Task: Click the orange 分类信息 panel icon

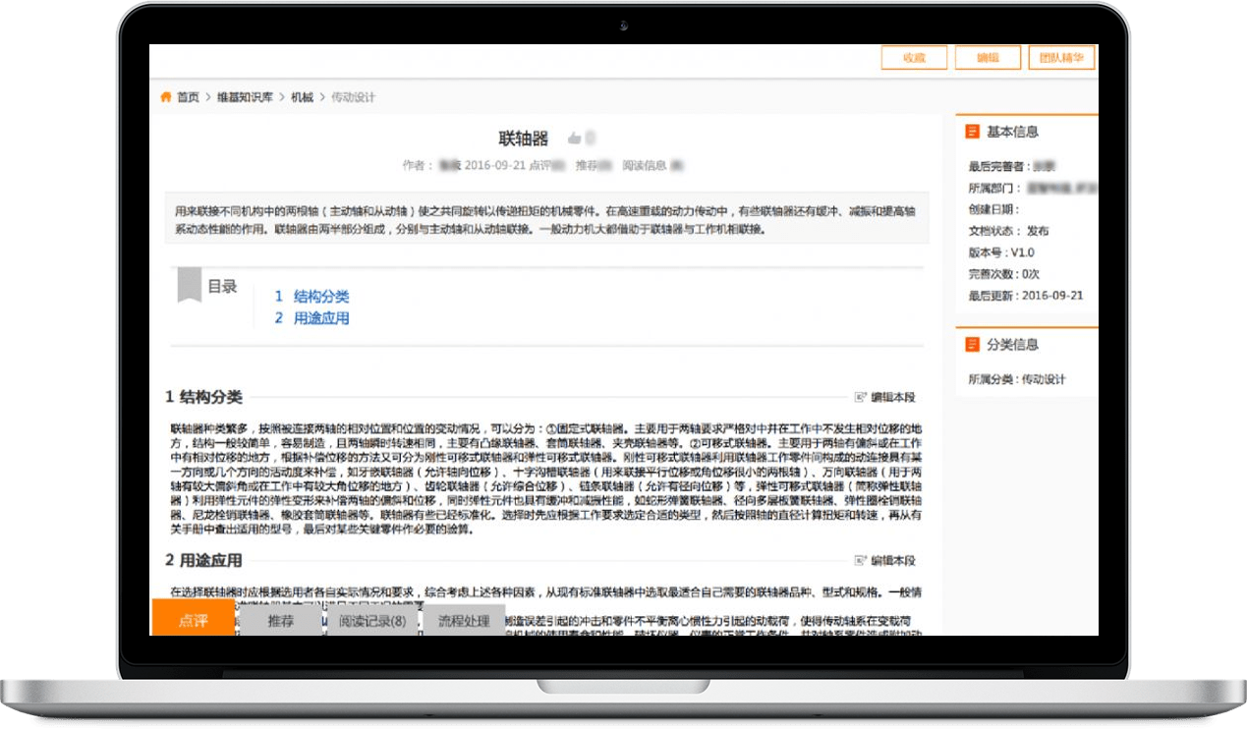Action: coord(972,345)
